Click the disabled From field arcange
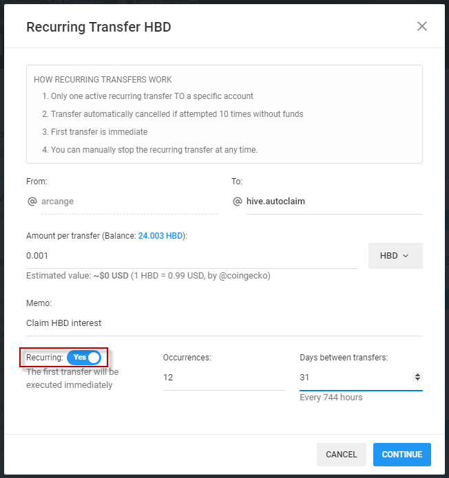 [x=129, y=202]
